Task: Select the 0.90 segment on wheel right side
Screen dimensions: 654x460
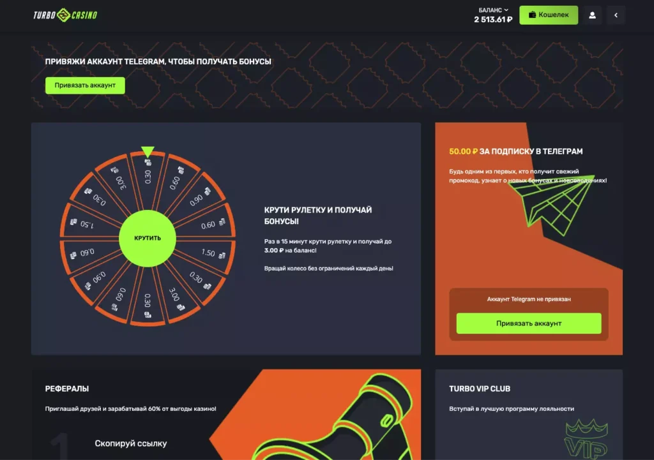Action: [199, 198]
